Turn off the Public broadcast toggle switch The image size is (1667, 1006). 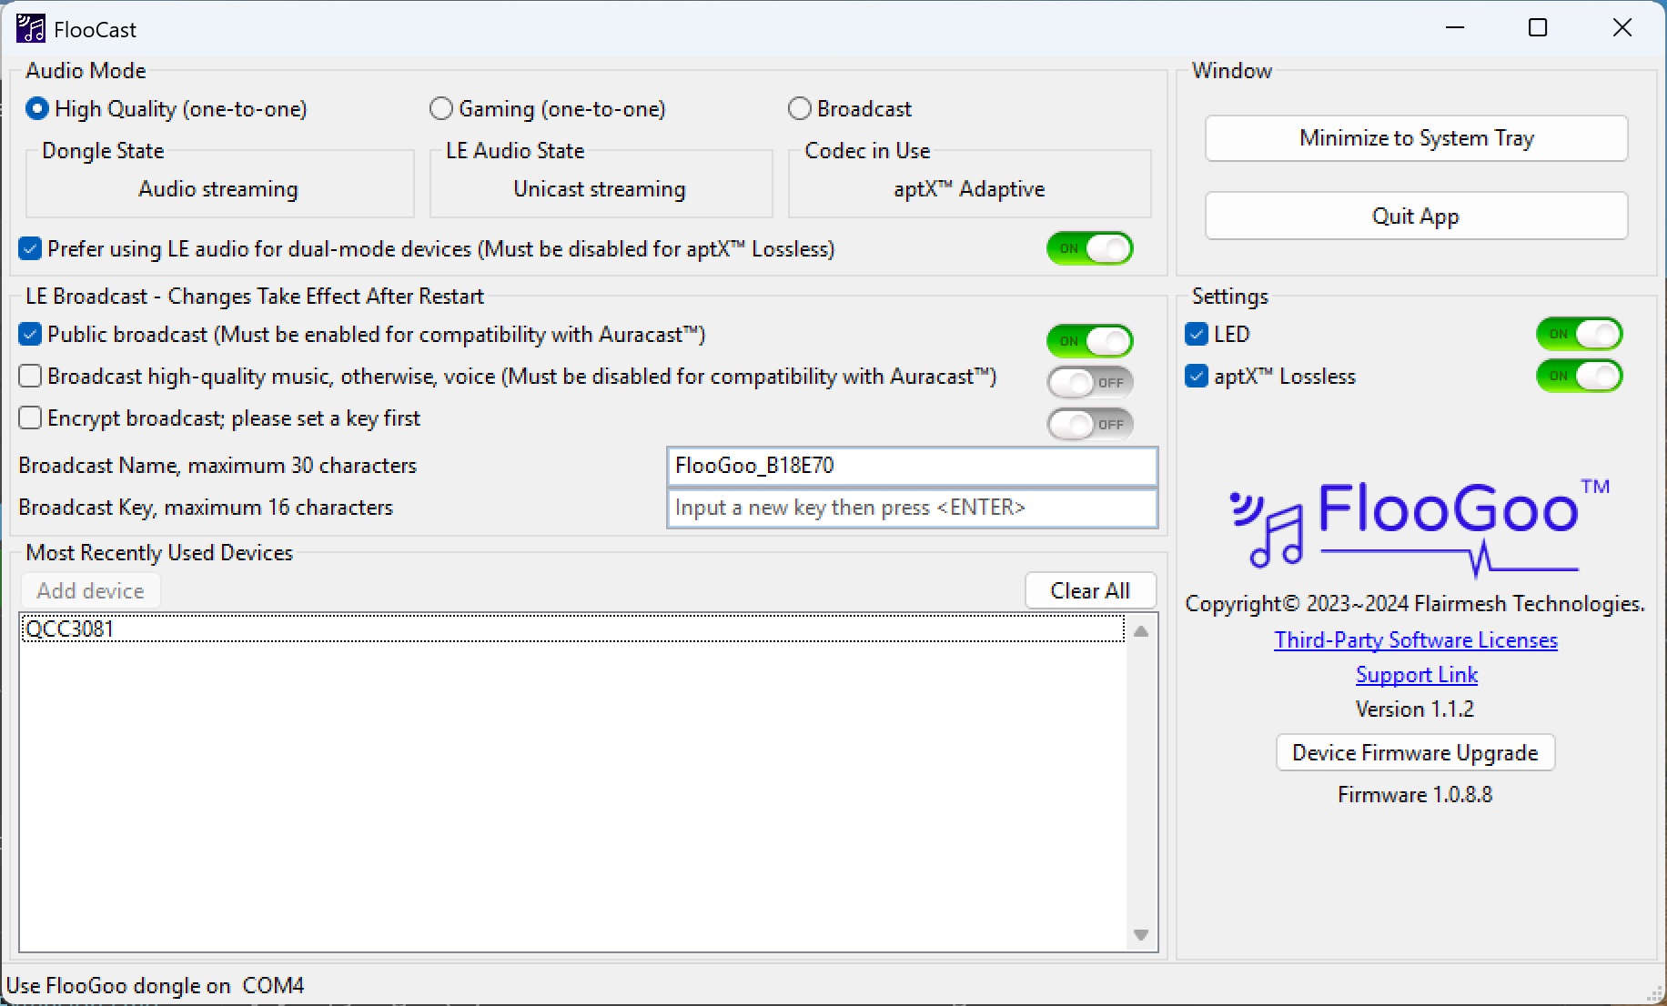(1089, 341)
